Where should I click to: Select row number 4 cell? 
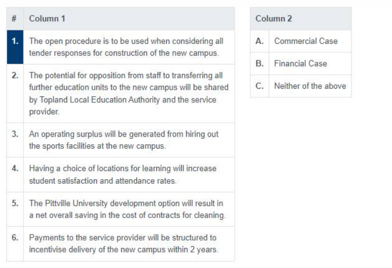click(x=15, y=175)
